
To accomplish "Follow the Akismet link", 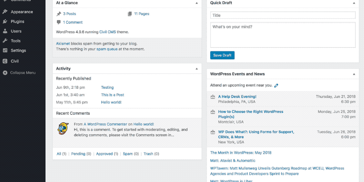I will pyautogui.click(x=63, y=44).
